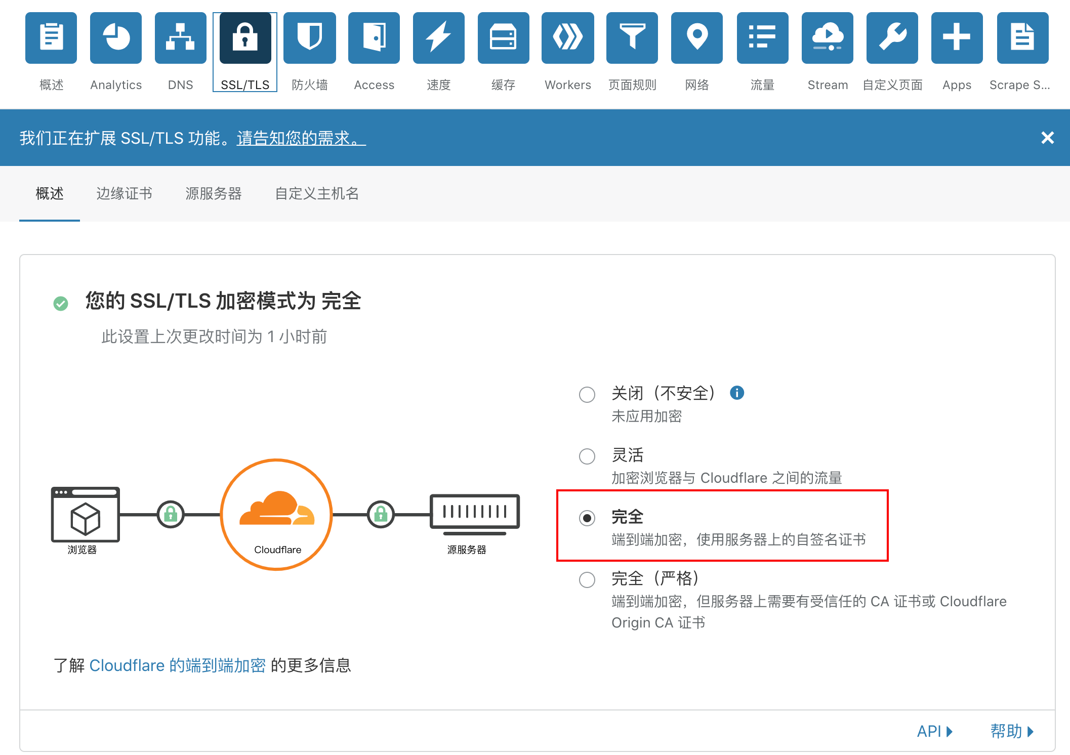Open the DNS network icon

click(181, 38)
